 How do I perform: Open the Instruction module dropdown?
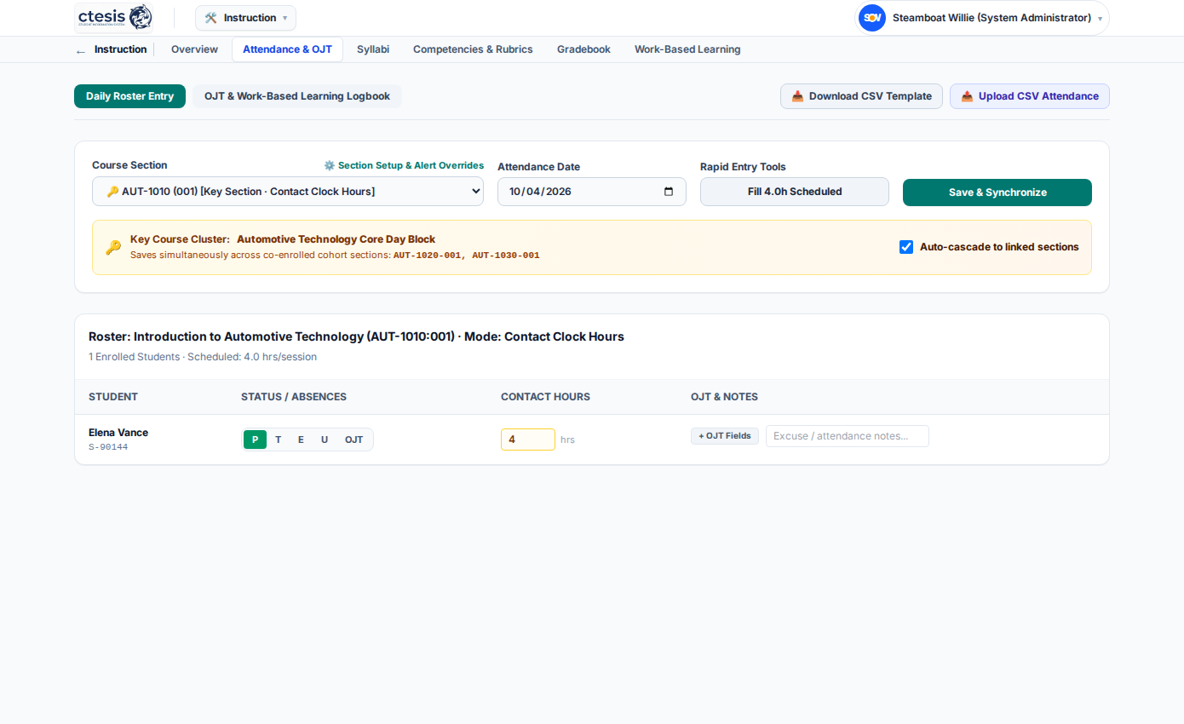[246, 18]
